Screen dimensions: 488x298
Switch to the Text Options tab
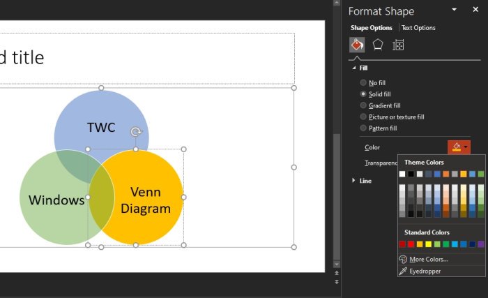click(x=418, y=28)
